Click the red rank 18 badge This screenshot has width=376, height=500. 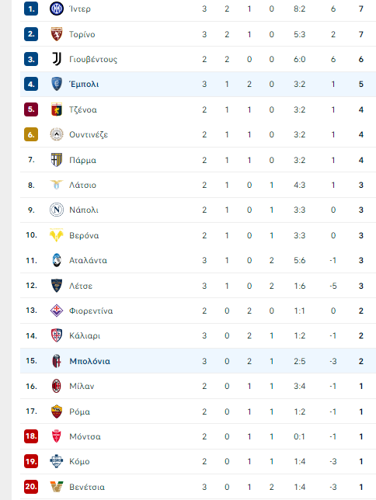pos(31,436)
